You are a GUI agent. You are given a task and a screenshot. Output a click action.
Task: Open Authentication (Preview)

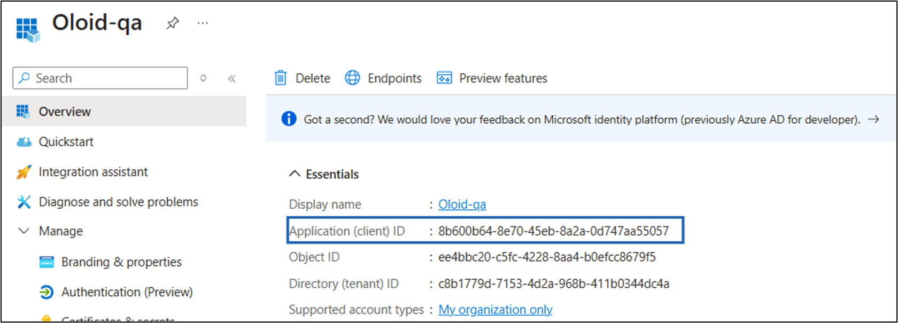click(x=127, y=292)
